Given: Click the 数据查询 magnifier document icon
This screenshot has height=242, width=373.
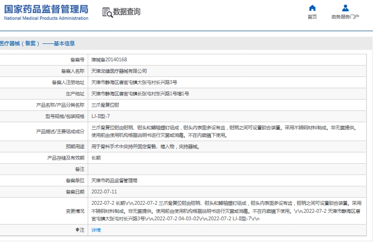Looking at the screenshot, I should (x=108, y=12).
